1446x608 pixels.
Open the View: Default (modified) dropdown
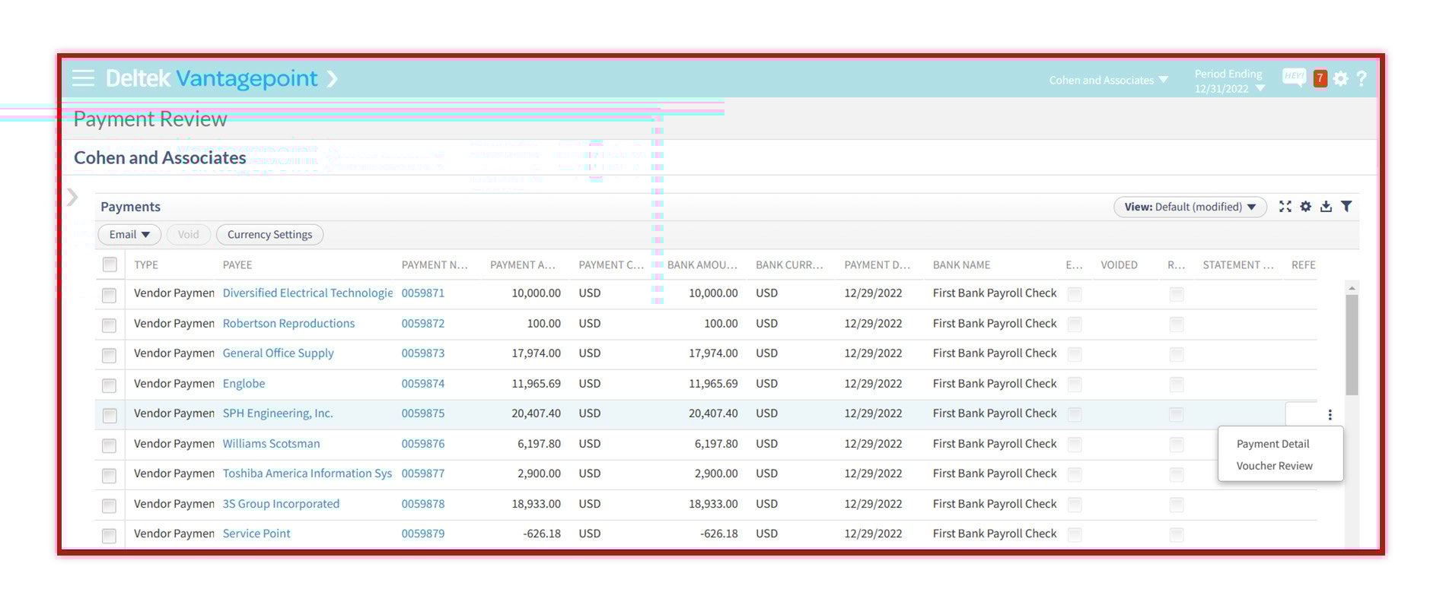click(1190, 207)
